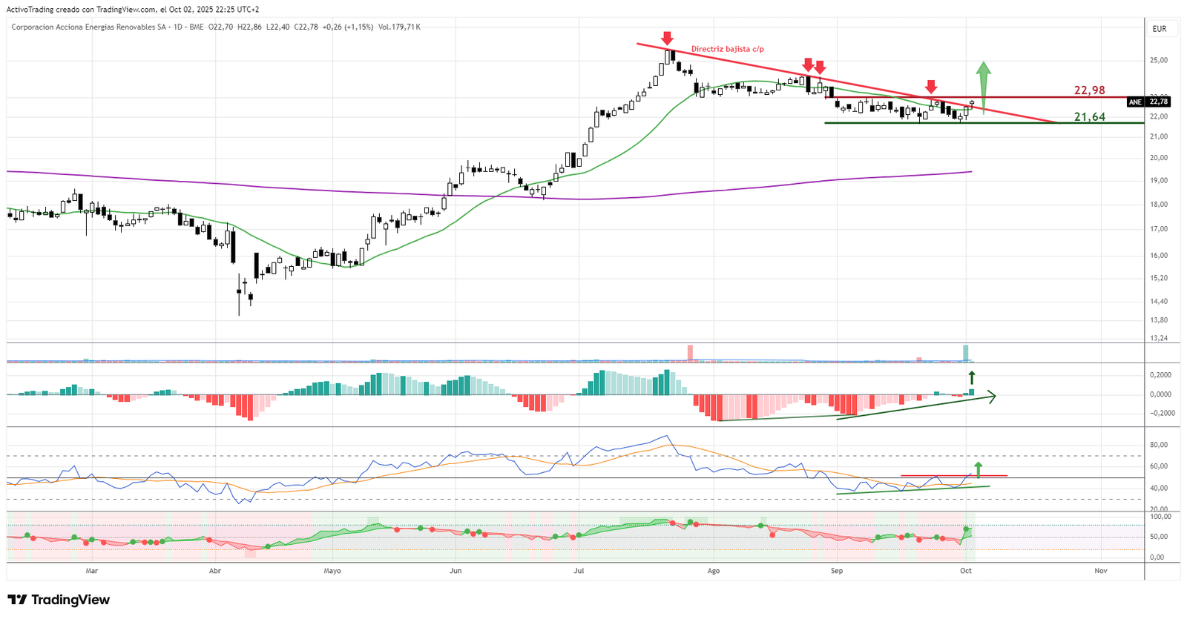
Task: Click the 21,64 support level label
Action: click(1089, 117)
